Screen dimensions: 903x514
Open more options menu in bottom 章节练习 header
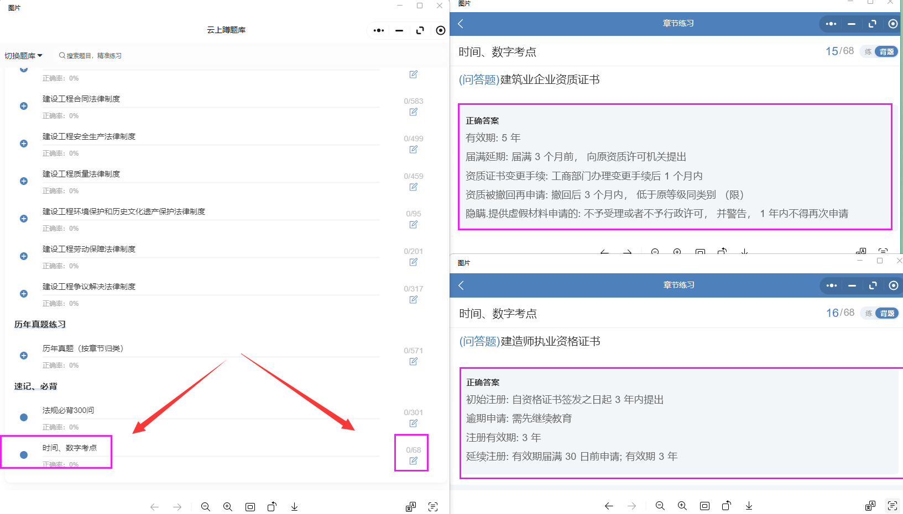[x=831, y=285]
